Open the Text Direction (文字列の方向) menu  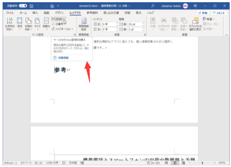click(x=10, y=24)
